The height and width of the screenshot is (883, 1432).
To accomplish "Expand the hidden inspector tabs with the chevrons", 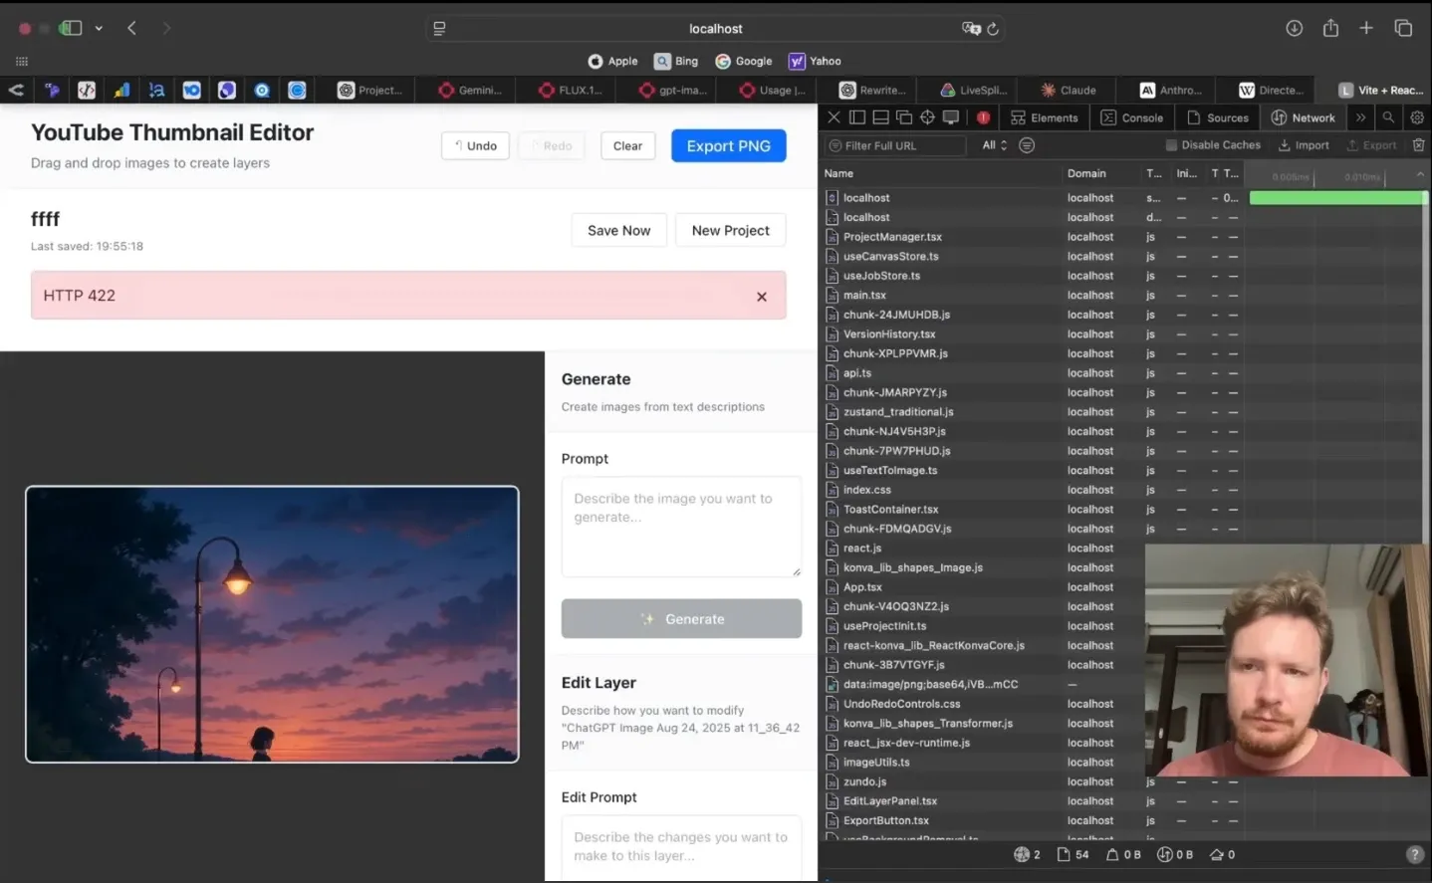I will click(1360, 117).
